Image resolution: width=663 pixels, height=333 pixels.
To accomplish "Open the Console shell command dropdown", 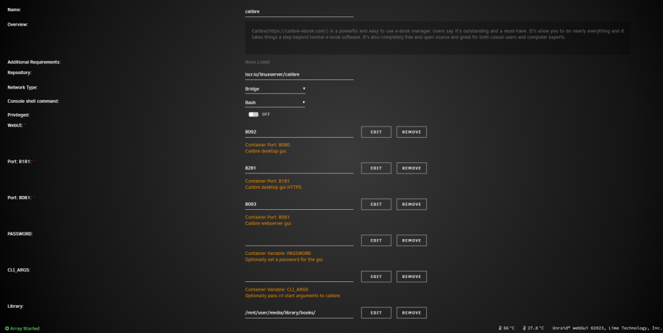I will [275, 103].
